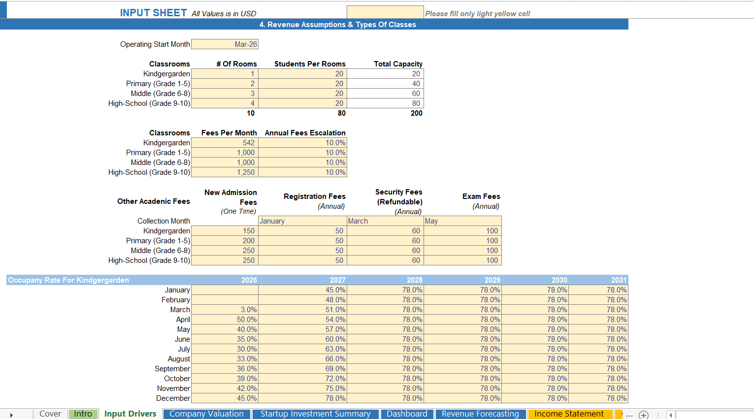754x419 pixels.
Task: Select the Startup Investment Summary tab
Action: [316, 414]
